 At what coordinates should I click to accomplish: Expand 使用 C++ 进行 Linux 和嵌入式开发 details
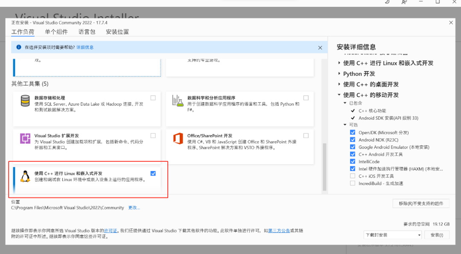click(x=339, y=63)
